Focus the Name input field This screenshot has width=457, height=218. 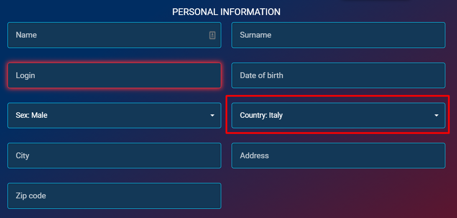tap(109, 35)
